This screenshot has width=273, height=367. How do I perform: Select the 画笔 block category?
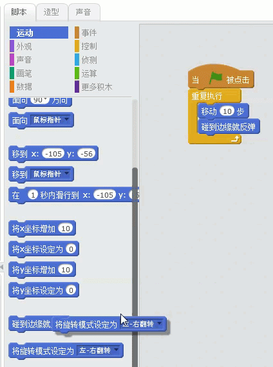(x=24, y=73)
